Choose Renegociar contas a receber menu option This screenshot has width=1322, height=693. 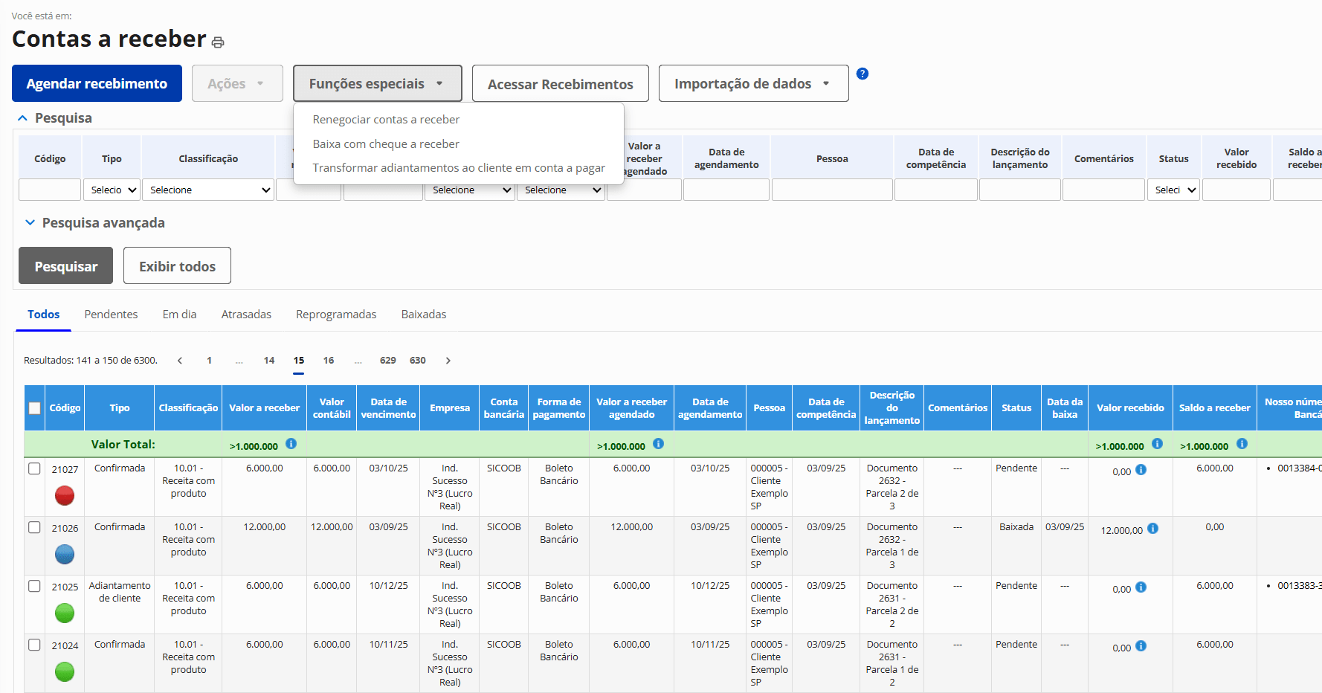[x=386, y=120]
